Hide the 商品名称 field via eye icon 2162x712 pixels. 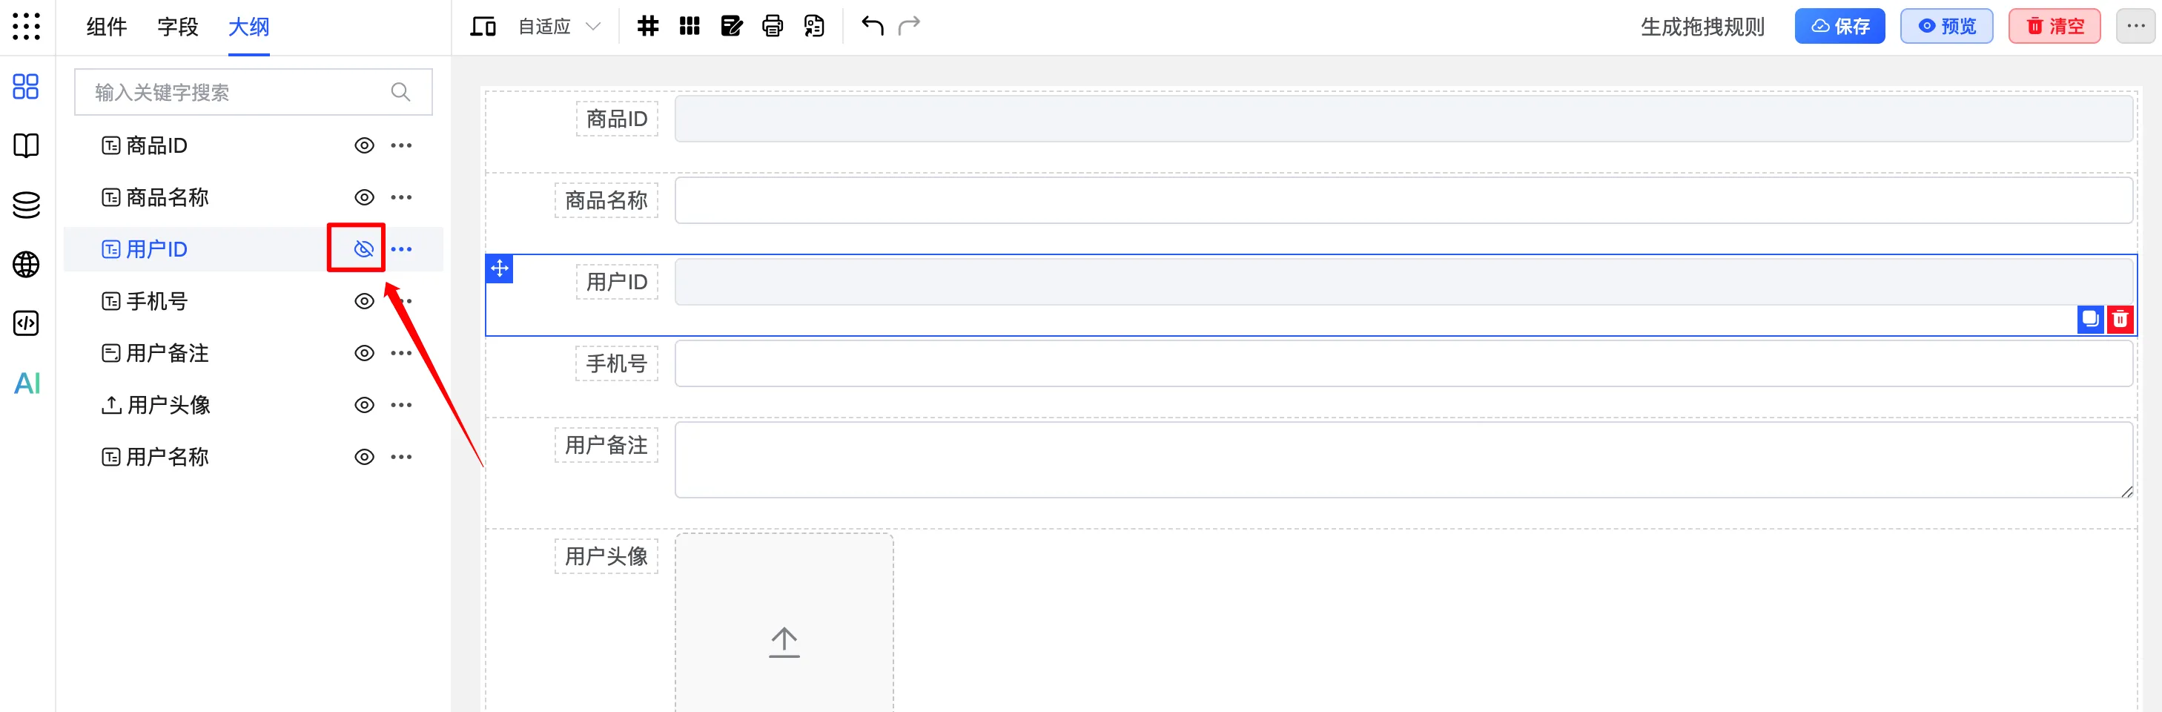pos(363,197)
